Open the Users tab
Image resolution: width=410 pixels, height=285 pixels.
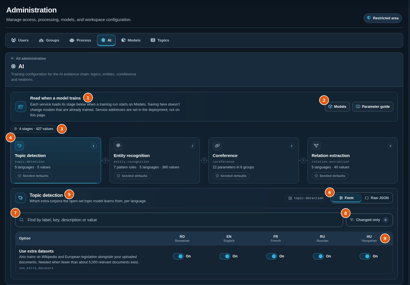pos(20,40)
